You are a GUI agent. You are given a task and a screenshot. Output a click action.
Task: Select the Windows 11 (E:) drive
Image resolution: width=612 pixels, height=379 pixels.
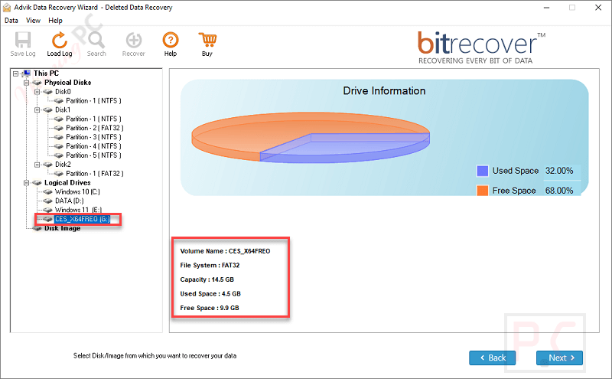tap(78, 210)
